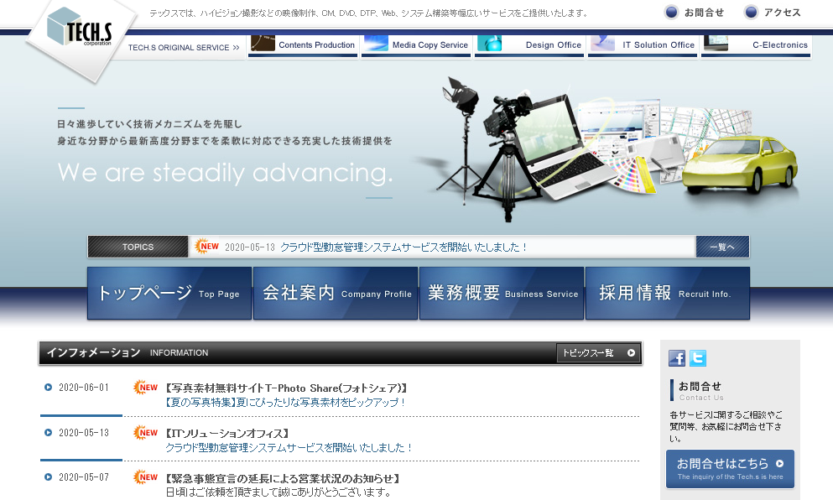Open 業務概要 Business Service menu
Screen dimensions: 833x500
(502, 294)
